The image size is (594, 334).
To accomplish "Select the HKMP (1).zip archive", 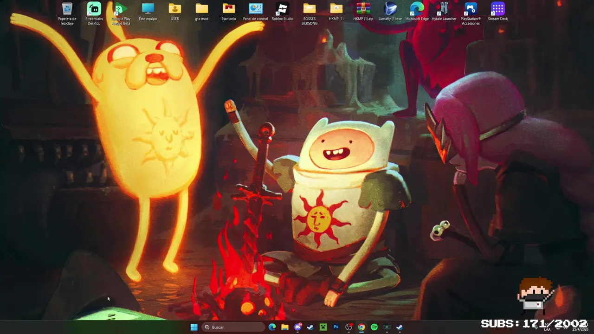I will pos(363,12).
